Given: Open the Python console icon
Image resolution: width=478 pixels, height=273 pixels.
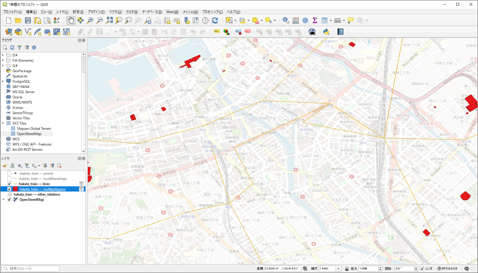Looking at the screenshot, I should (326, 32).
